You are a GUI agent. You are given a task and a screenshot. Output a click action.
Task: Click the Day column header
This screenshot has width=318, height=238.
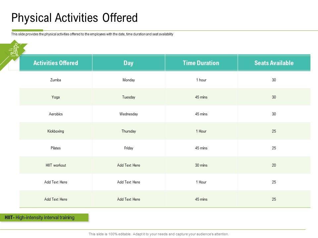coord(129,63)
